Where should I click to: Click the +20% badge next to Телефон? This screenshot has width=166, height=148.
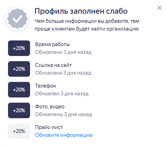19,90
